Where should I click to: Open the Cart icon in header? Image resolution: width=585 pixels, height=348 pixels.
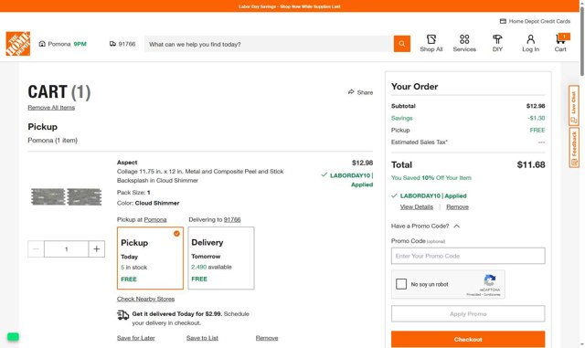(560, 43)
